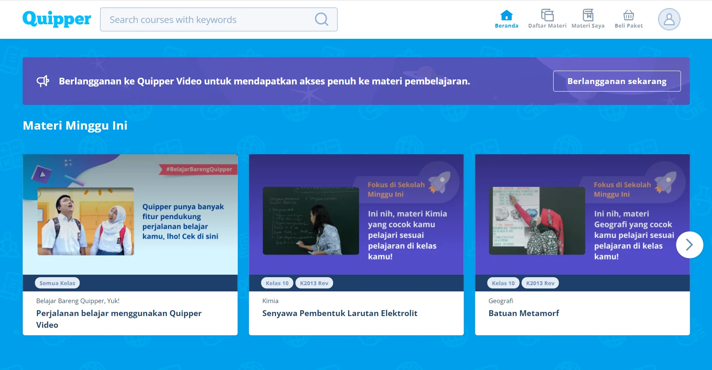This screenshot has width=712, height=370.
Task: Click the Kelas 10 tag on Kimia card
Action: point(277,283)
